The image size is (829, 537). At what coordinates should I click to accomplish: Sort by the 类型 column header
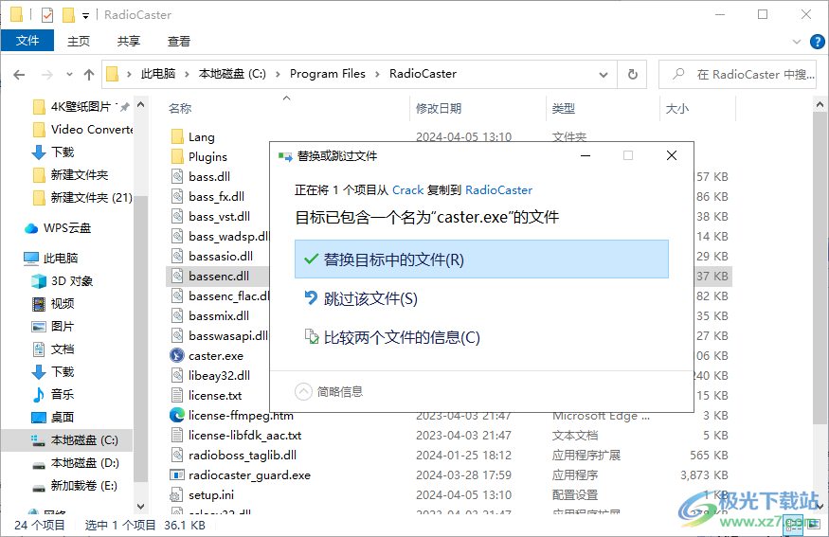click(563, 108)
